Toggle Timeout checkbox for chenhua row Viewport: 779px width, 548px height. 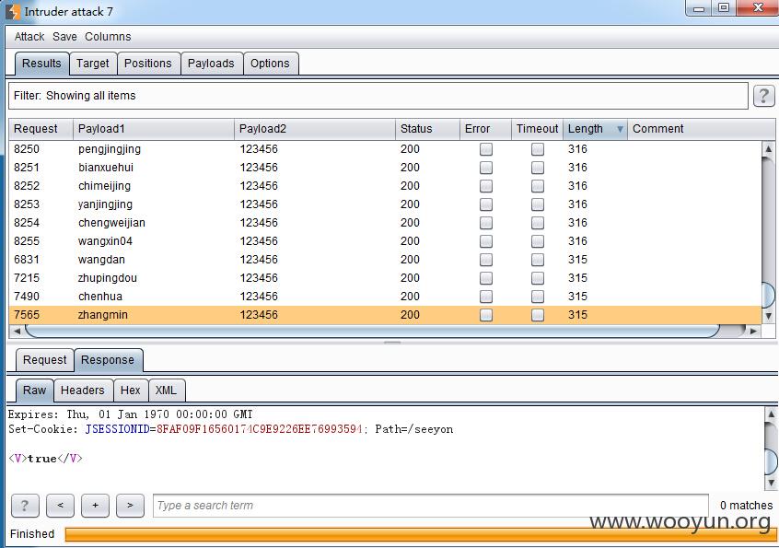(x=538, y=297)
